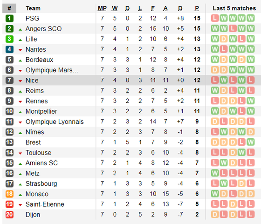The image size is (261, 224).
Task: Open the Strasbourg team link
Action: click(41, 183)
